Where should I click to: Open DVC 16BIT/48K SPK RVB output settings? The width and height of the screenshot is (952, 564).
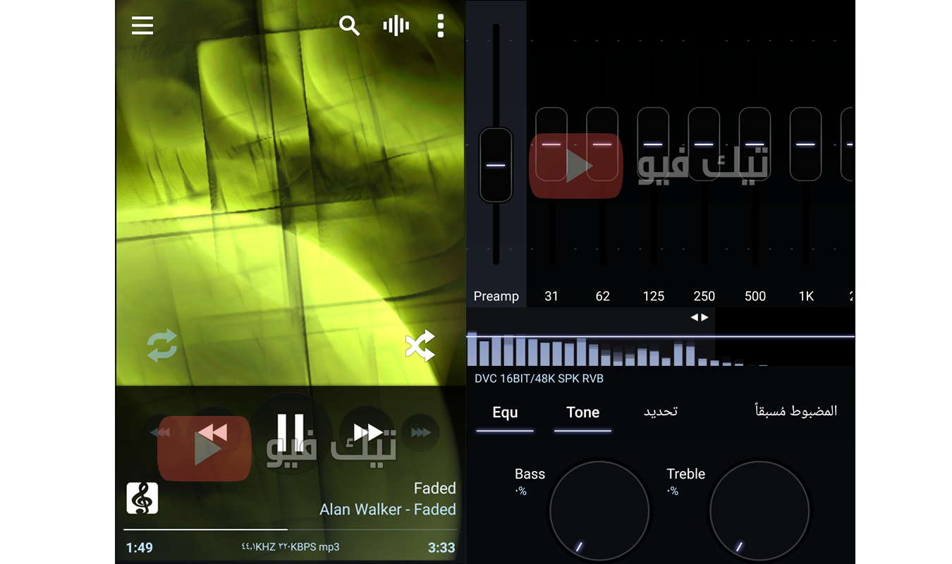pyautogui.click(x=538, y=378)
